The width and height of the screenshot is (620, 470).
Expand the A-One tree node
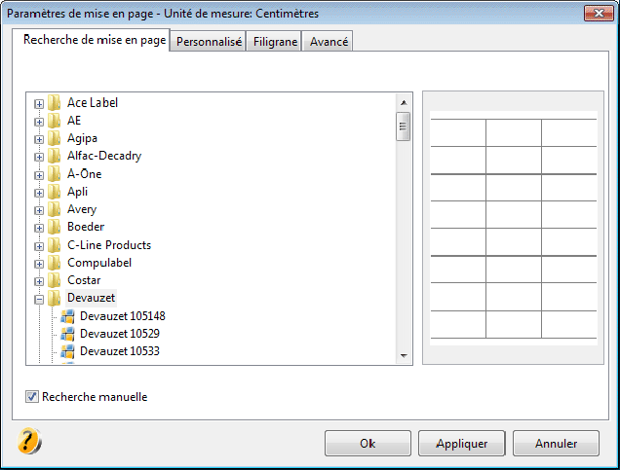[x=39, y=175]
